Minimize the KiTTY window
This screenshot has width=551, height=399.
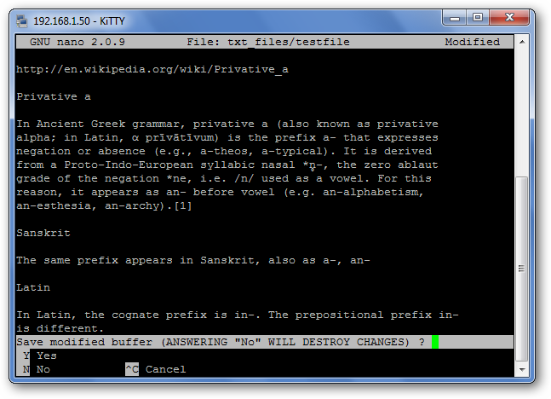[455, 18]
